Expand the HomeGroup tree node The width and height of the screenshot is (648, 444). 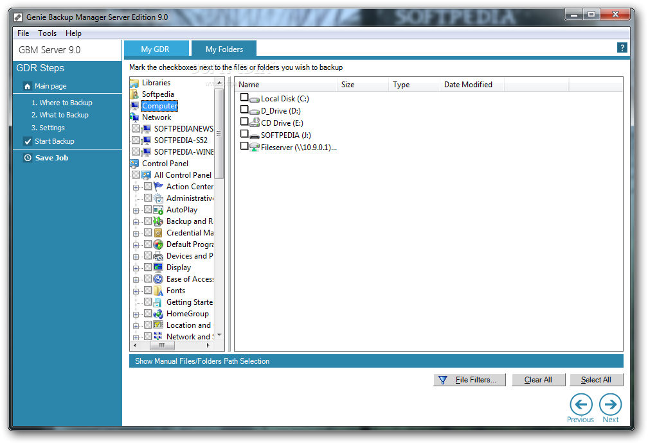click(136, 315)
